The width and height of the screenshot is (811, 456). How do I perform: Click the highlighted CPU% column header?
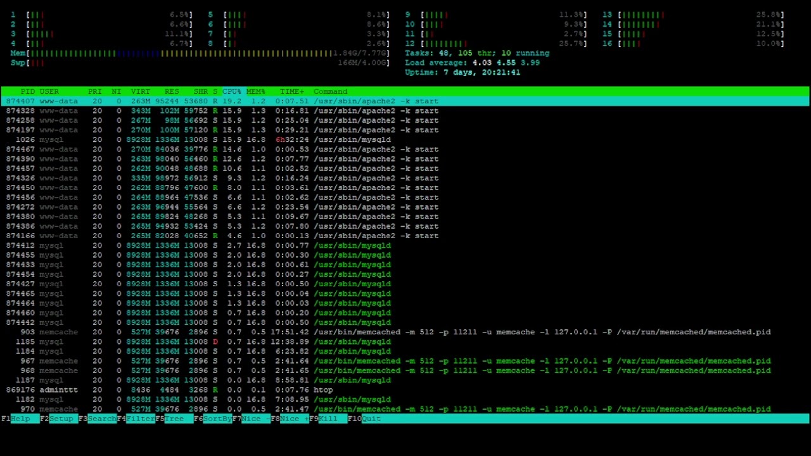233,91
